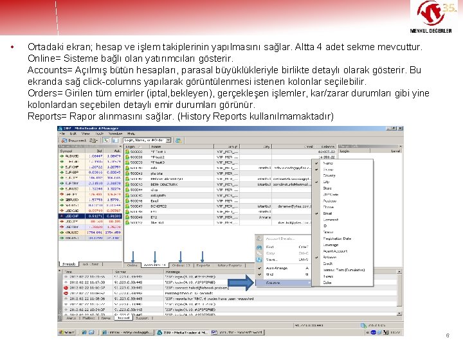
Task: Open the Microsoft Word taskbar item
Action: tap(237, 332)
